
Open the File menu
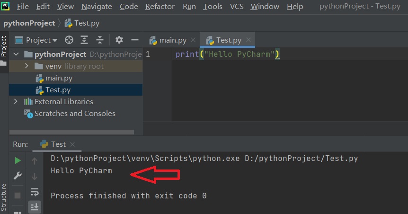(x=23, y=6)
